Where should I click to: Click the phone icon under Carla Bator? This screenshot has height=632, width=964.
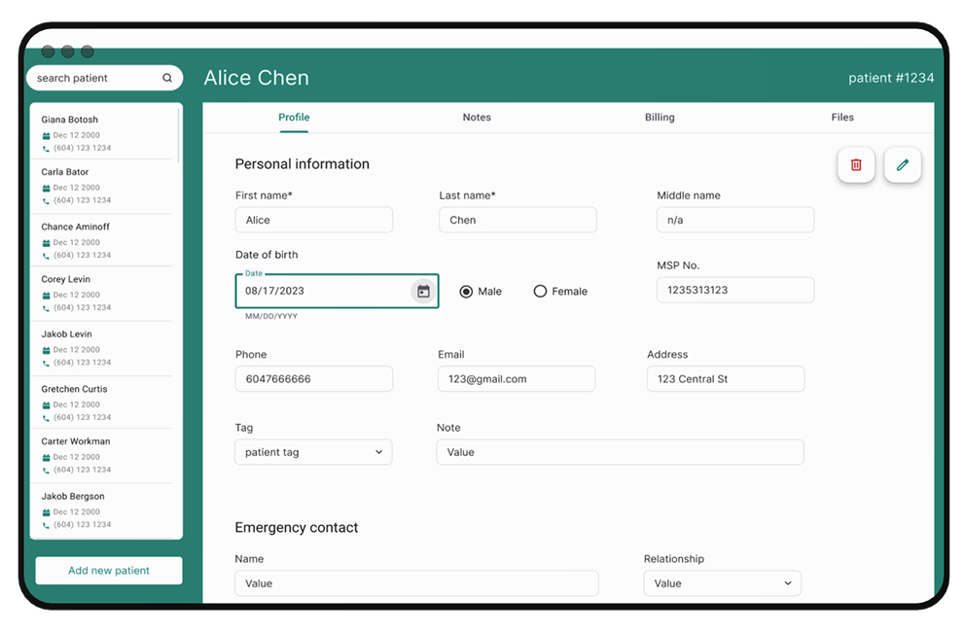[46, 201]
